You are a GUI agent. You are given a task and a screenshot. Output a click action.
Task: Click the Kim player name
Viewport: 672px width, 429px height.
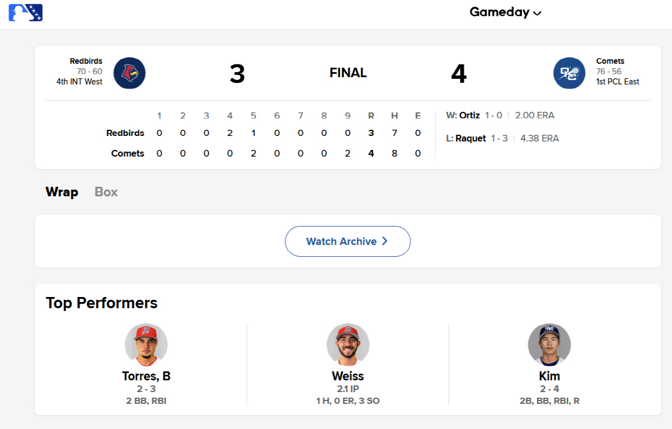(549, 376)
